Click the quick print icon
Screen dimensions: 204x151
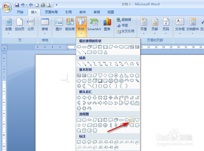click(x=43, y=5)
